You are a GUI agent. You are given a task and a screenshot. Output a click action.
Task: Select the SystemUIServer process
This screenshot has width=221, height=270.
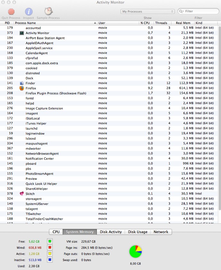pos(109,204)
